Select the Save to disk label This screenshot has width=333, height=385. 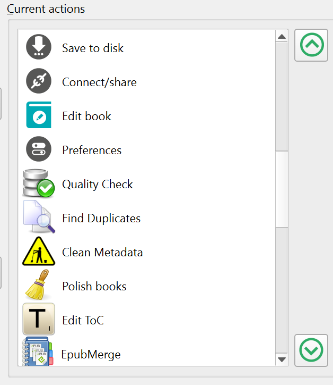click(93, 48)
